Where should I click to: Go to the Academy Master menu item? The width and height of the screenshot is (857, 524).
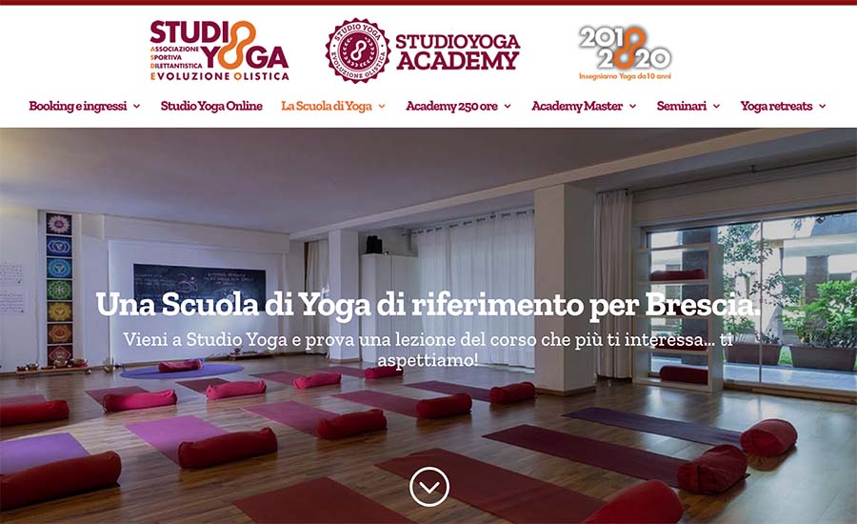(577, 106)
